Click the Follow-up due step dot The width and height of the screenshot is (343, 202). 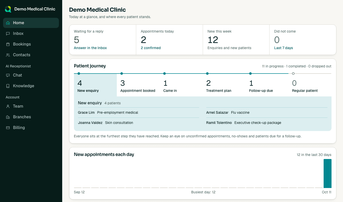coord(250,74)
